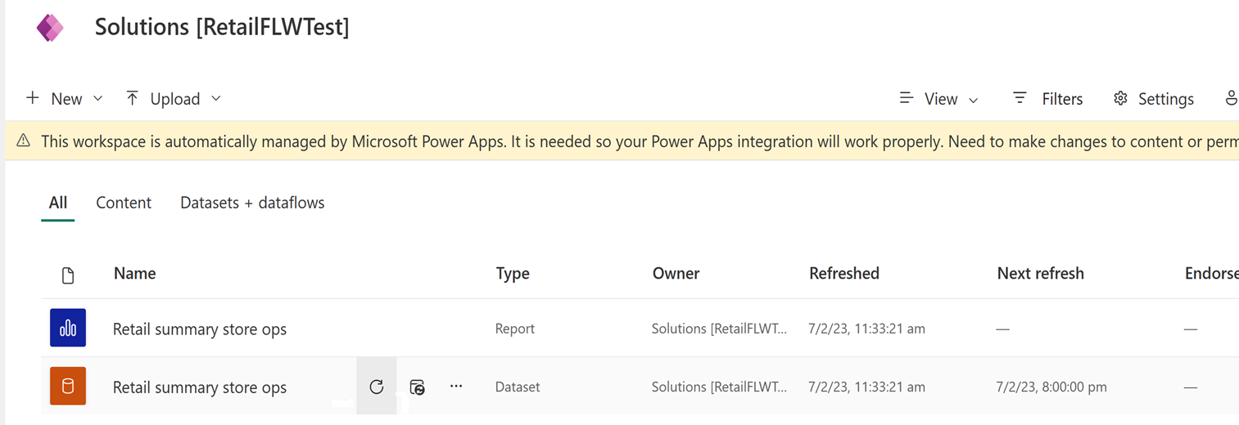
Task: Click the Power Apps managed workspace banner text
Action: point(640,141)
